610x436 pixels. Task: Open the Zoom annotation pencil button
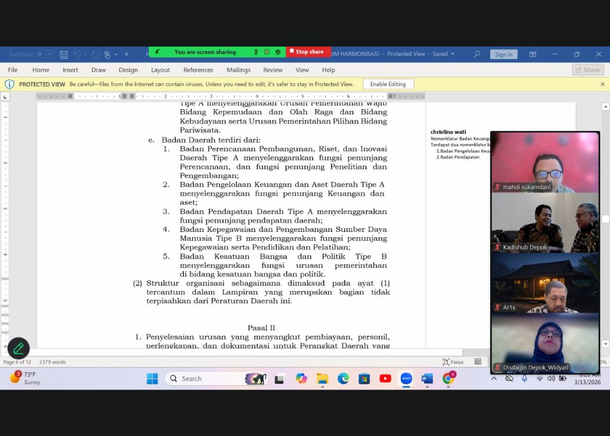coord(19,348)
